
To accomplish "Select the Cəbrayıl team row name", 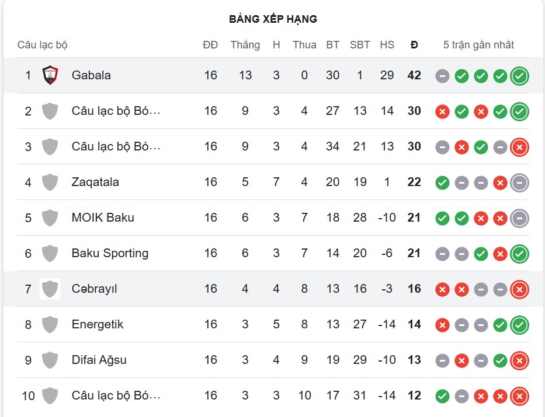I will point(94,289).
